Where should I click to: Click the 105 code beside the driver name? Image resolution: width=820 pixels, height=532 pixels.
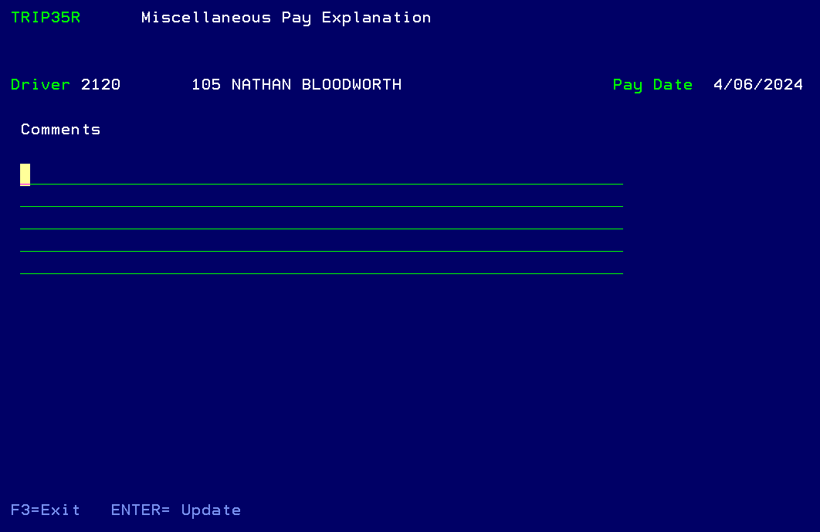pos(206,85)
